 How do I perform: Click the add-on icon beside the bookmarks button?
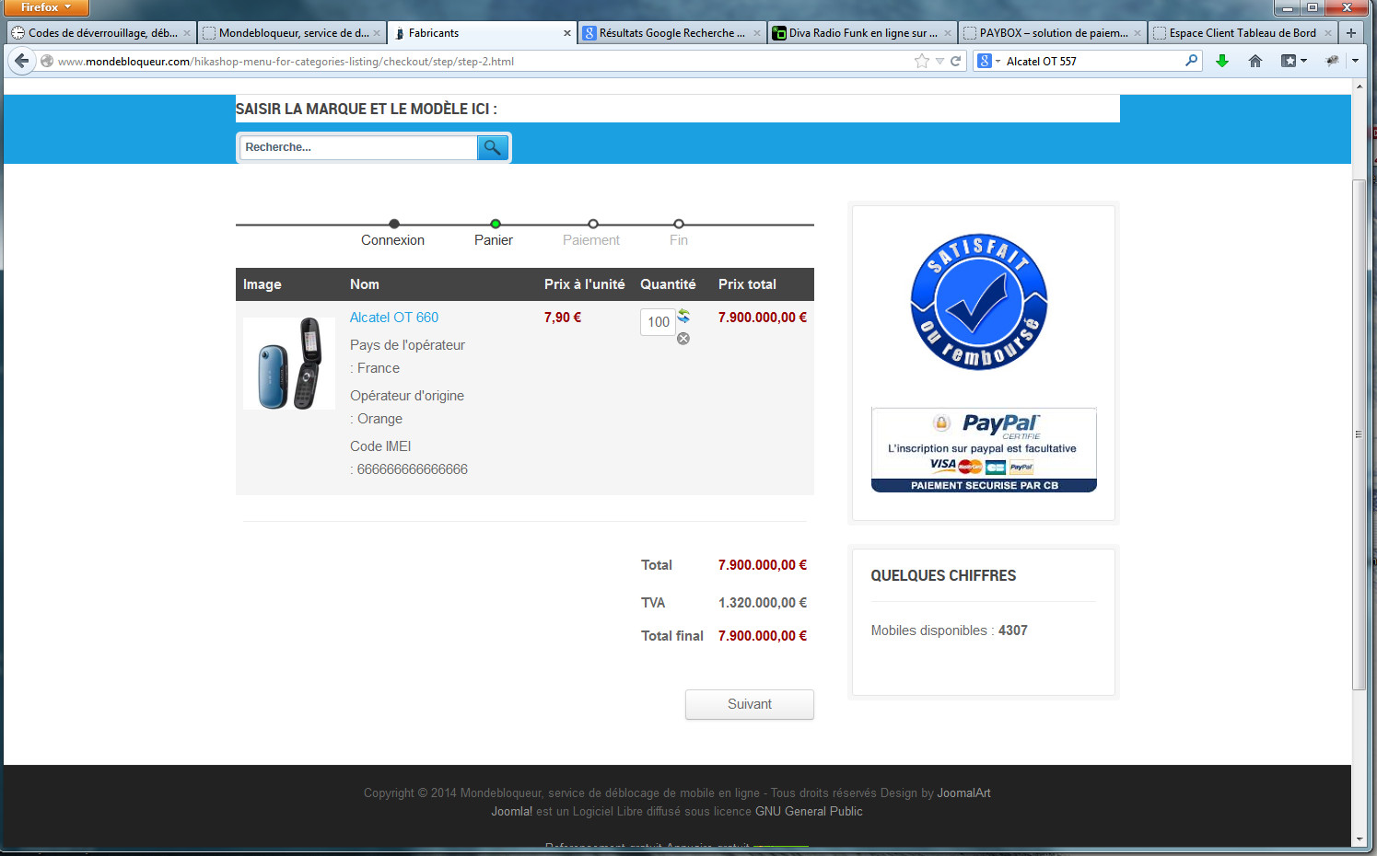[1332, 61]
